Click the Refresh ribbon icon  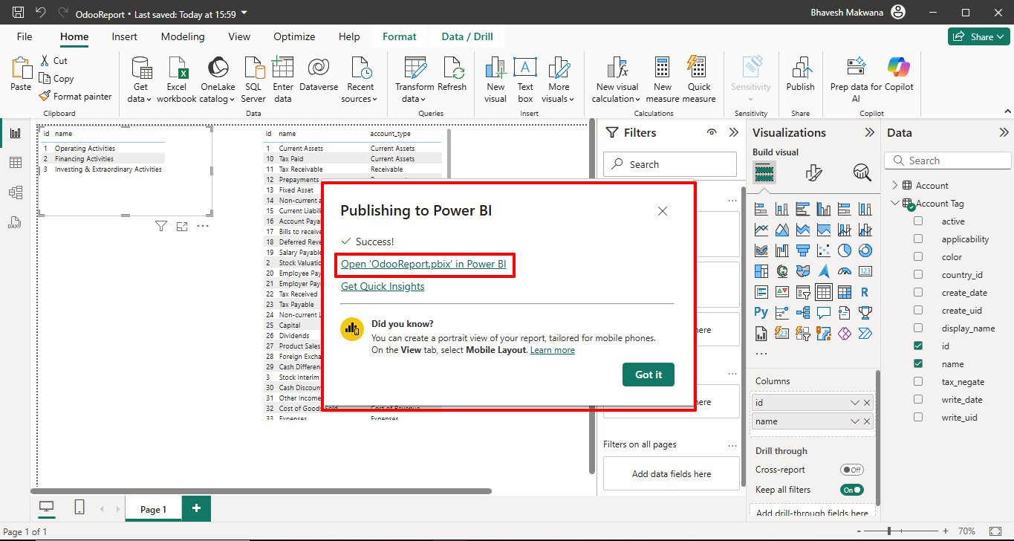click(x=452, y=75)
